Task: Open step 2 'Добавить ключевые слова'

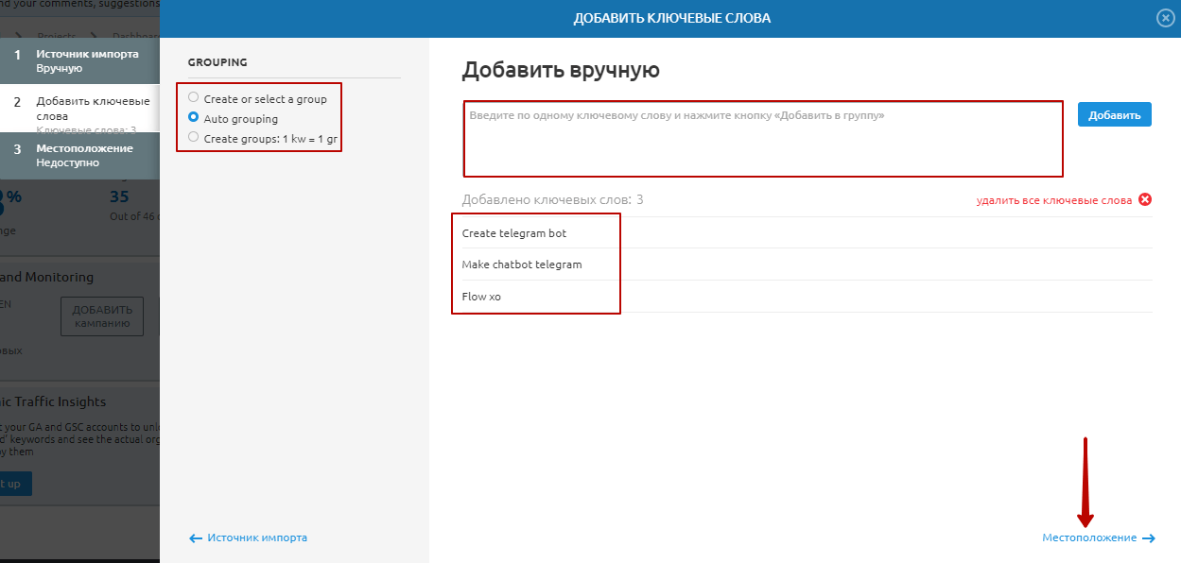Action: 79,109
